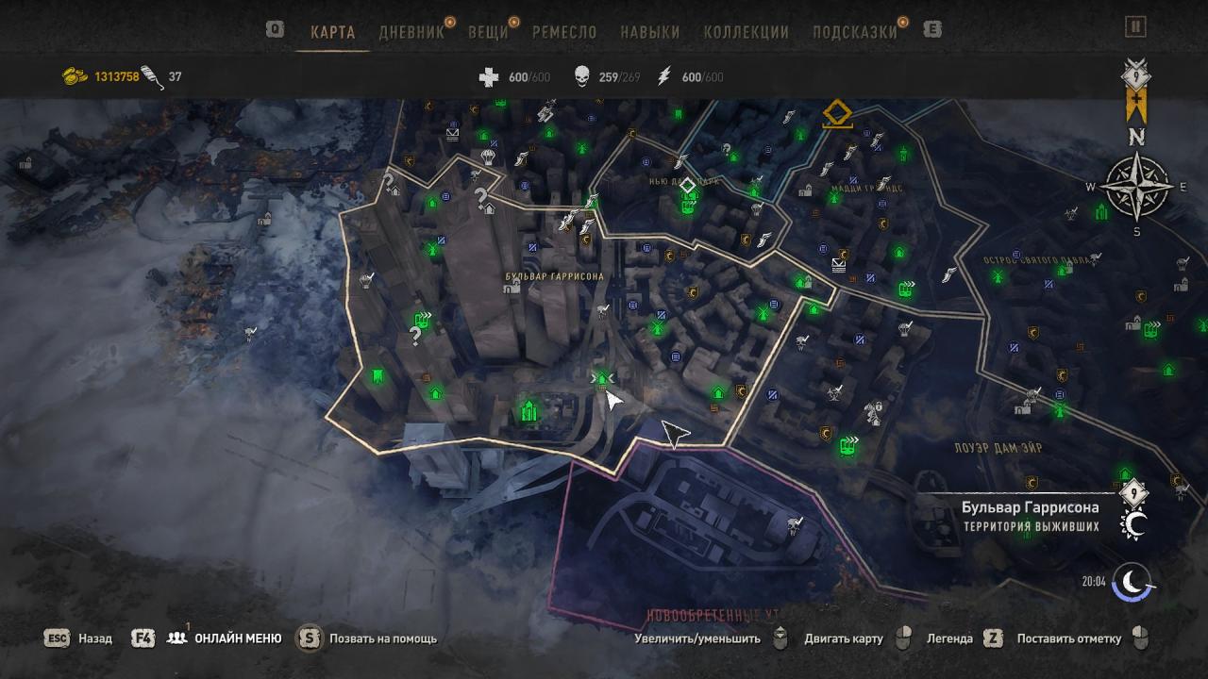The width and height of the screenshot is (1208, 679).
Task: Open ОНЛАЙН МЕНЮ
Action: click(238, 638)
